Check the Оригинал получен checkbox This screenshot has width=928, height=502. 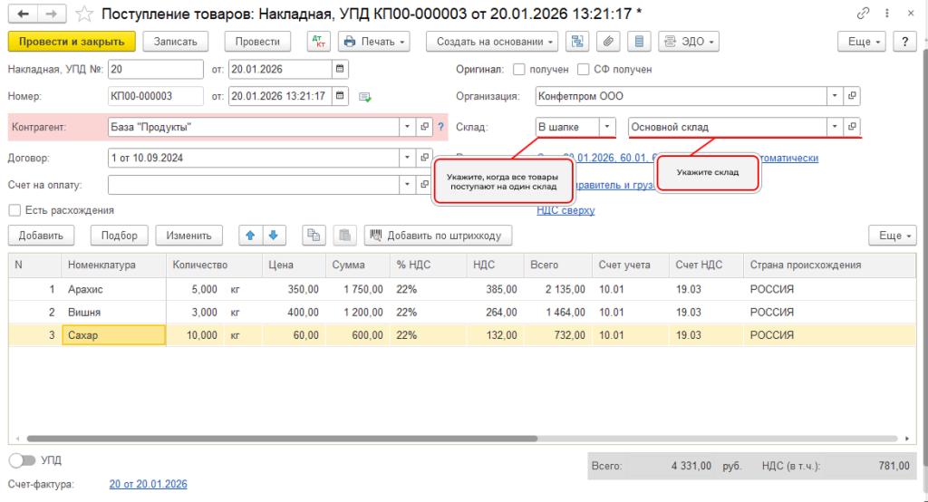click(x=519, y=69)
